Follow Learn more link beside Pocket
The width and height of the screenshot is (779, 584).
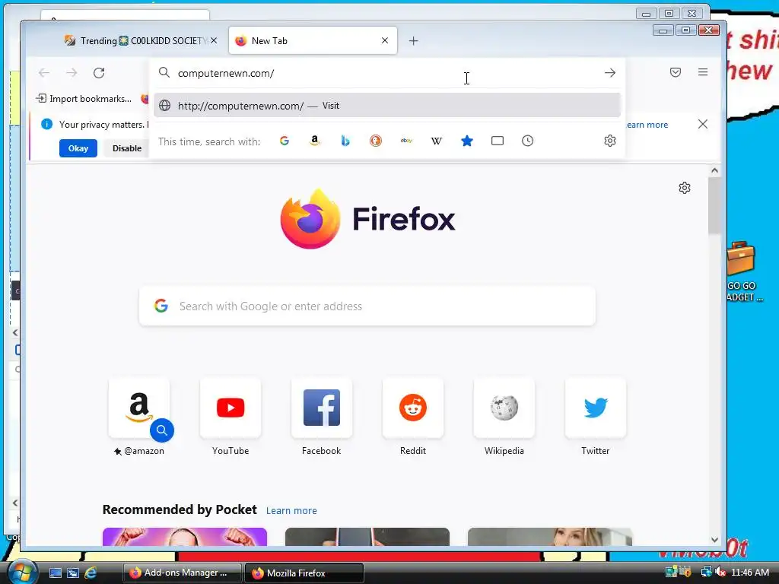pyautogui.click(x=291, y=510)
